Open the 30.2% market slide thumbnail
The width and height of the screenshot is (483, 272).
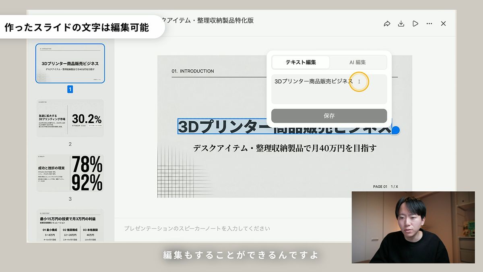click(x=70, y=118)
